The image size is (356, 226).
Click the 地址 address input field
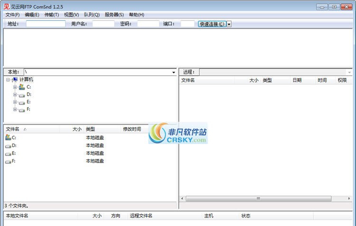pos(46,24)
